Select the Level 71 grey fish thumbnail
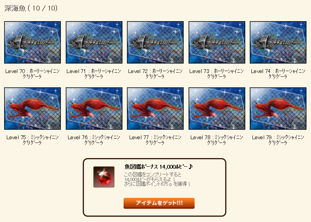 (94, 42)
